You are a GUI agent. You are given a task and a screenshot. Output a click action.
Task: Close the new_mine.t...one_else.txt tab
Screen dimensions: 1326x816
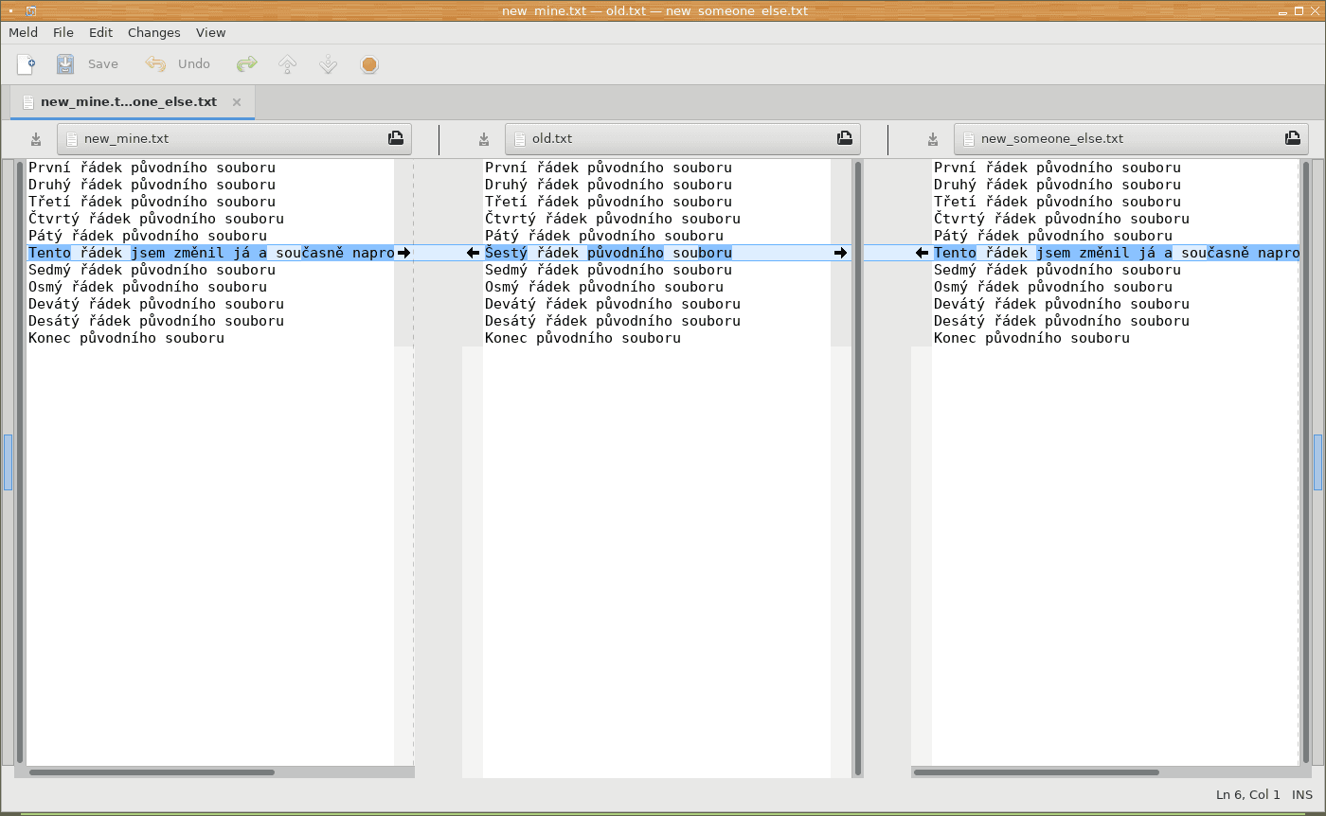pyautogui.click(x=237, y=102)
